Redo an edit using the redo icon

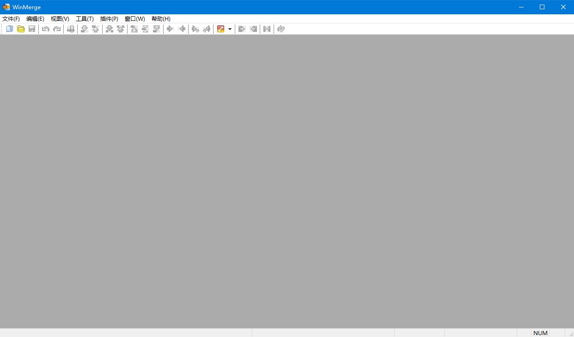coord(57,29)
